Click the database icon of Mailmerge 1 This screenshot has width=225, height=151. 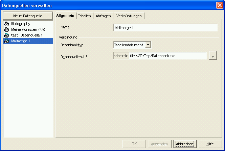pyautogui.click(x=6, y=41)
